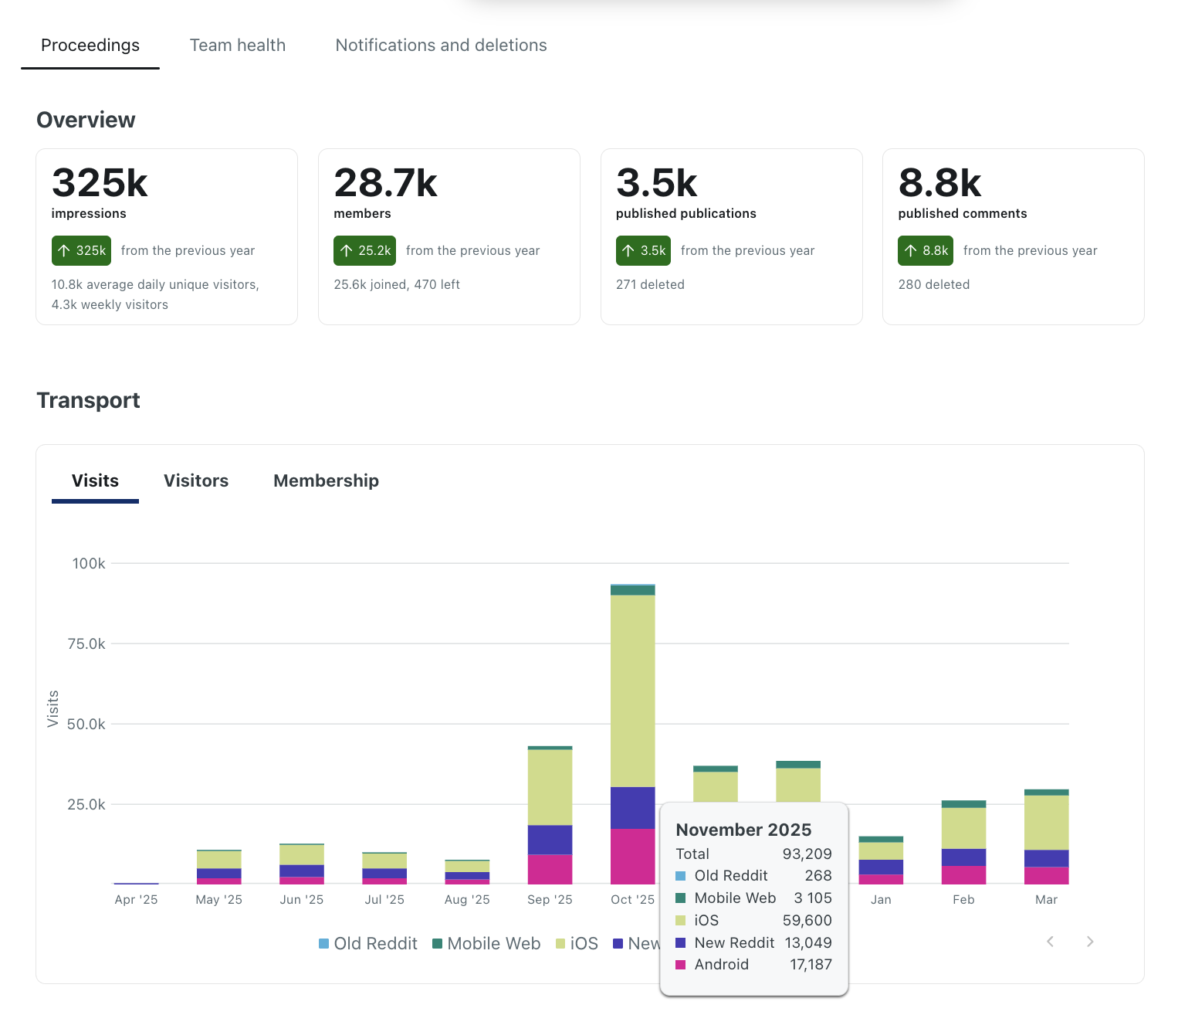Go to next legend page with right chevron

pyautogui.click(x=1090, y=941)
